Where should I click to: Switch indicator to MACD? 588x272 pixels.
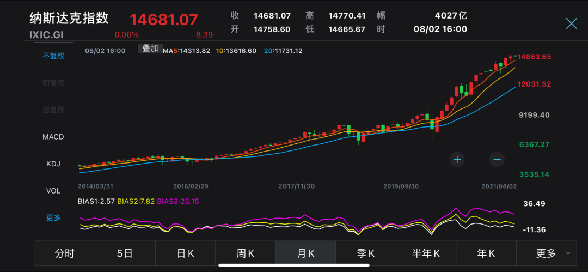click(x=53, y=137)
